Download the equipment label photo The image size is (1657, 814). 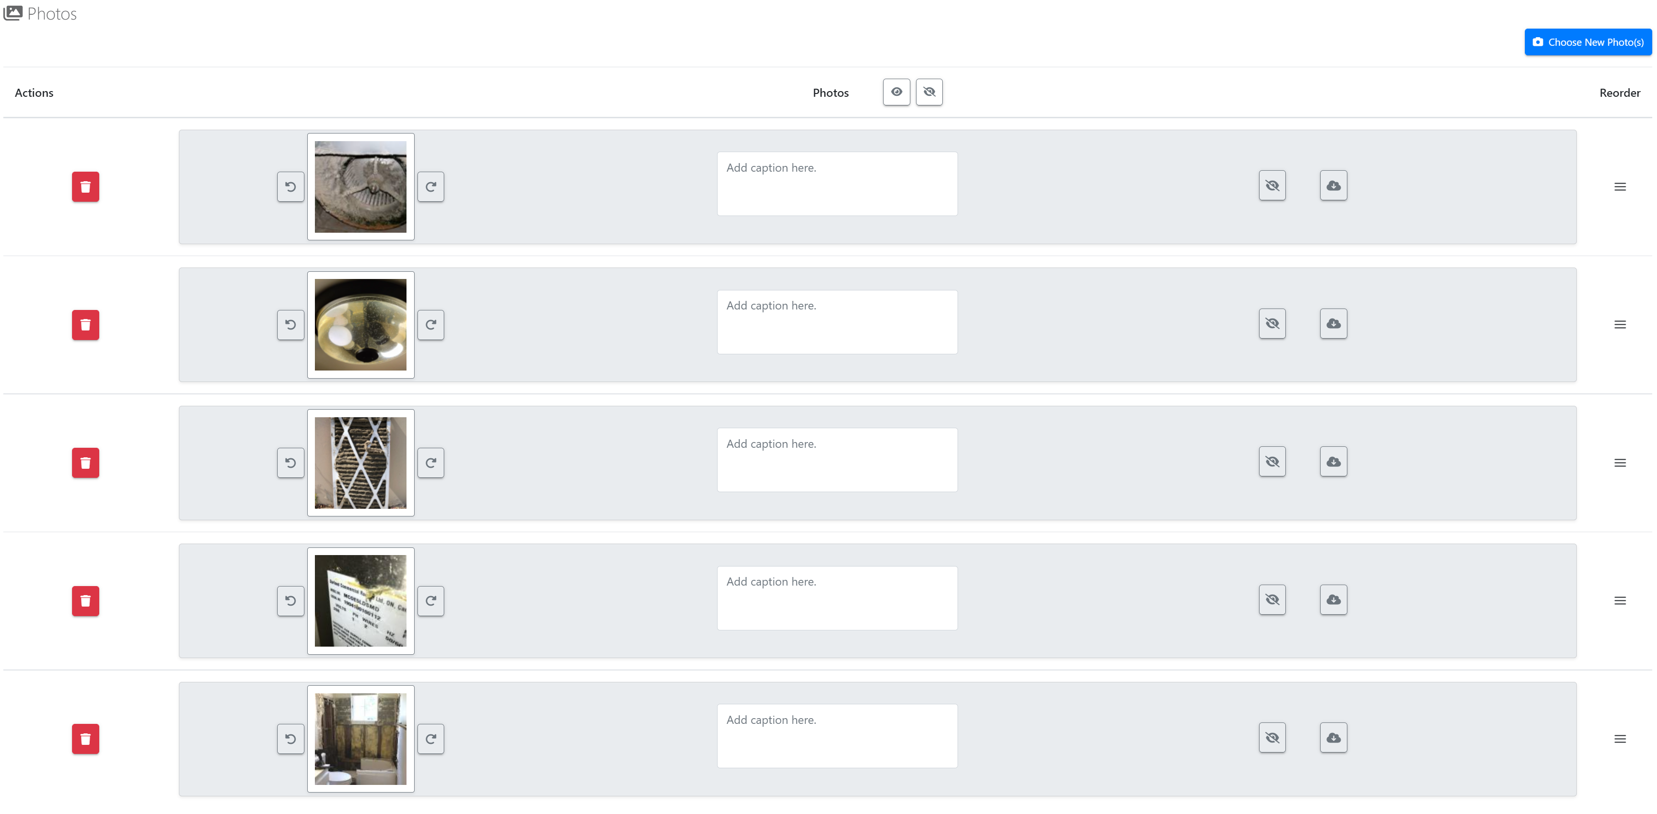click(x=1333, y=600)
